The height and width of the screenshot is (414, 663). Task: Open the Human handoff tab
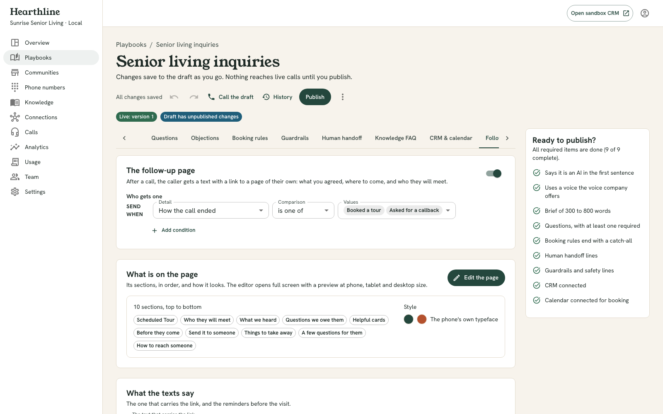click(342, 138)
